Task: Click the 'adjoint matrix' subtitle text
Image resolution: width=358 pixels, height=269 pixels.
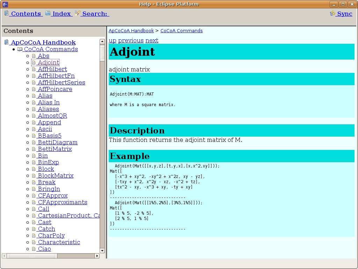Action: point(129,69)
